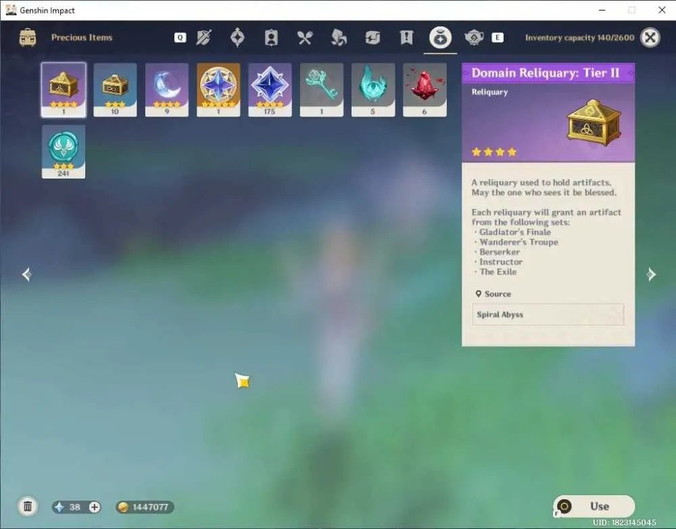This screenshot has width=676, height=529.
Task: Add Primogems with the plus button
Action: 95,507
